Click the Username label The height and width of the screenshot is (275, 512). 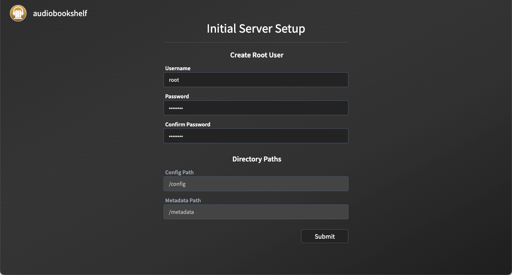(178, 68)
